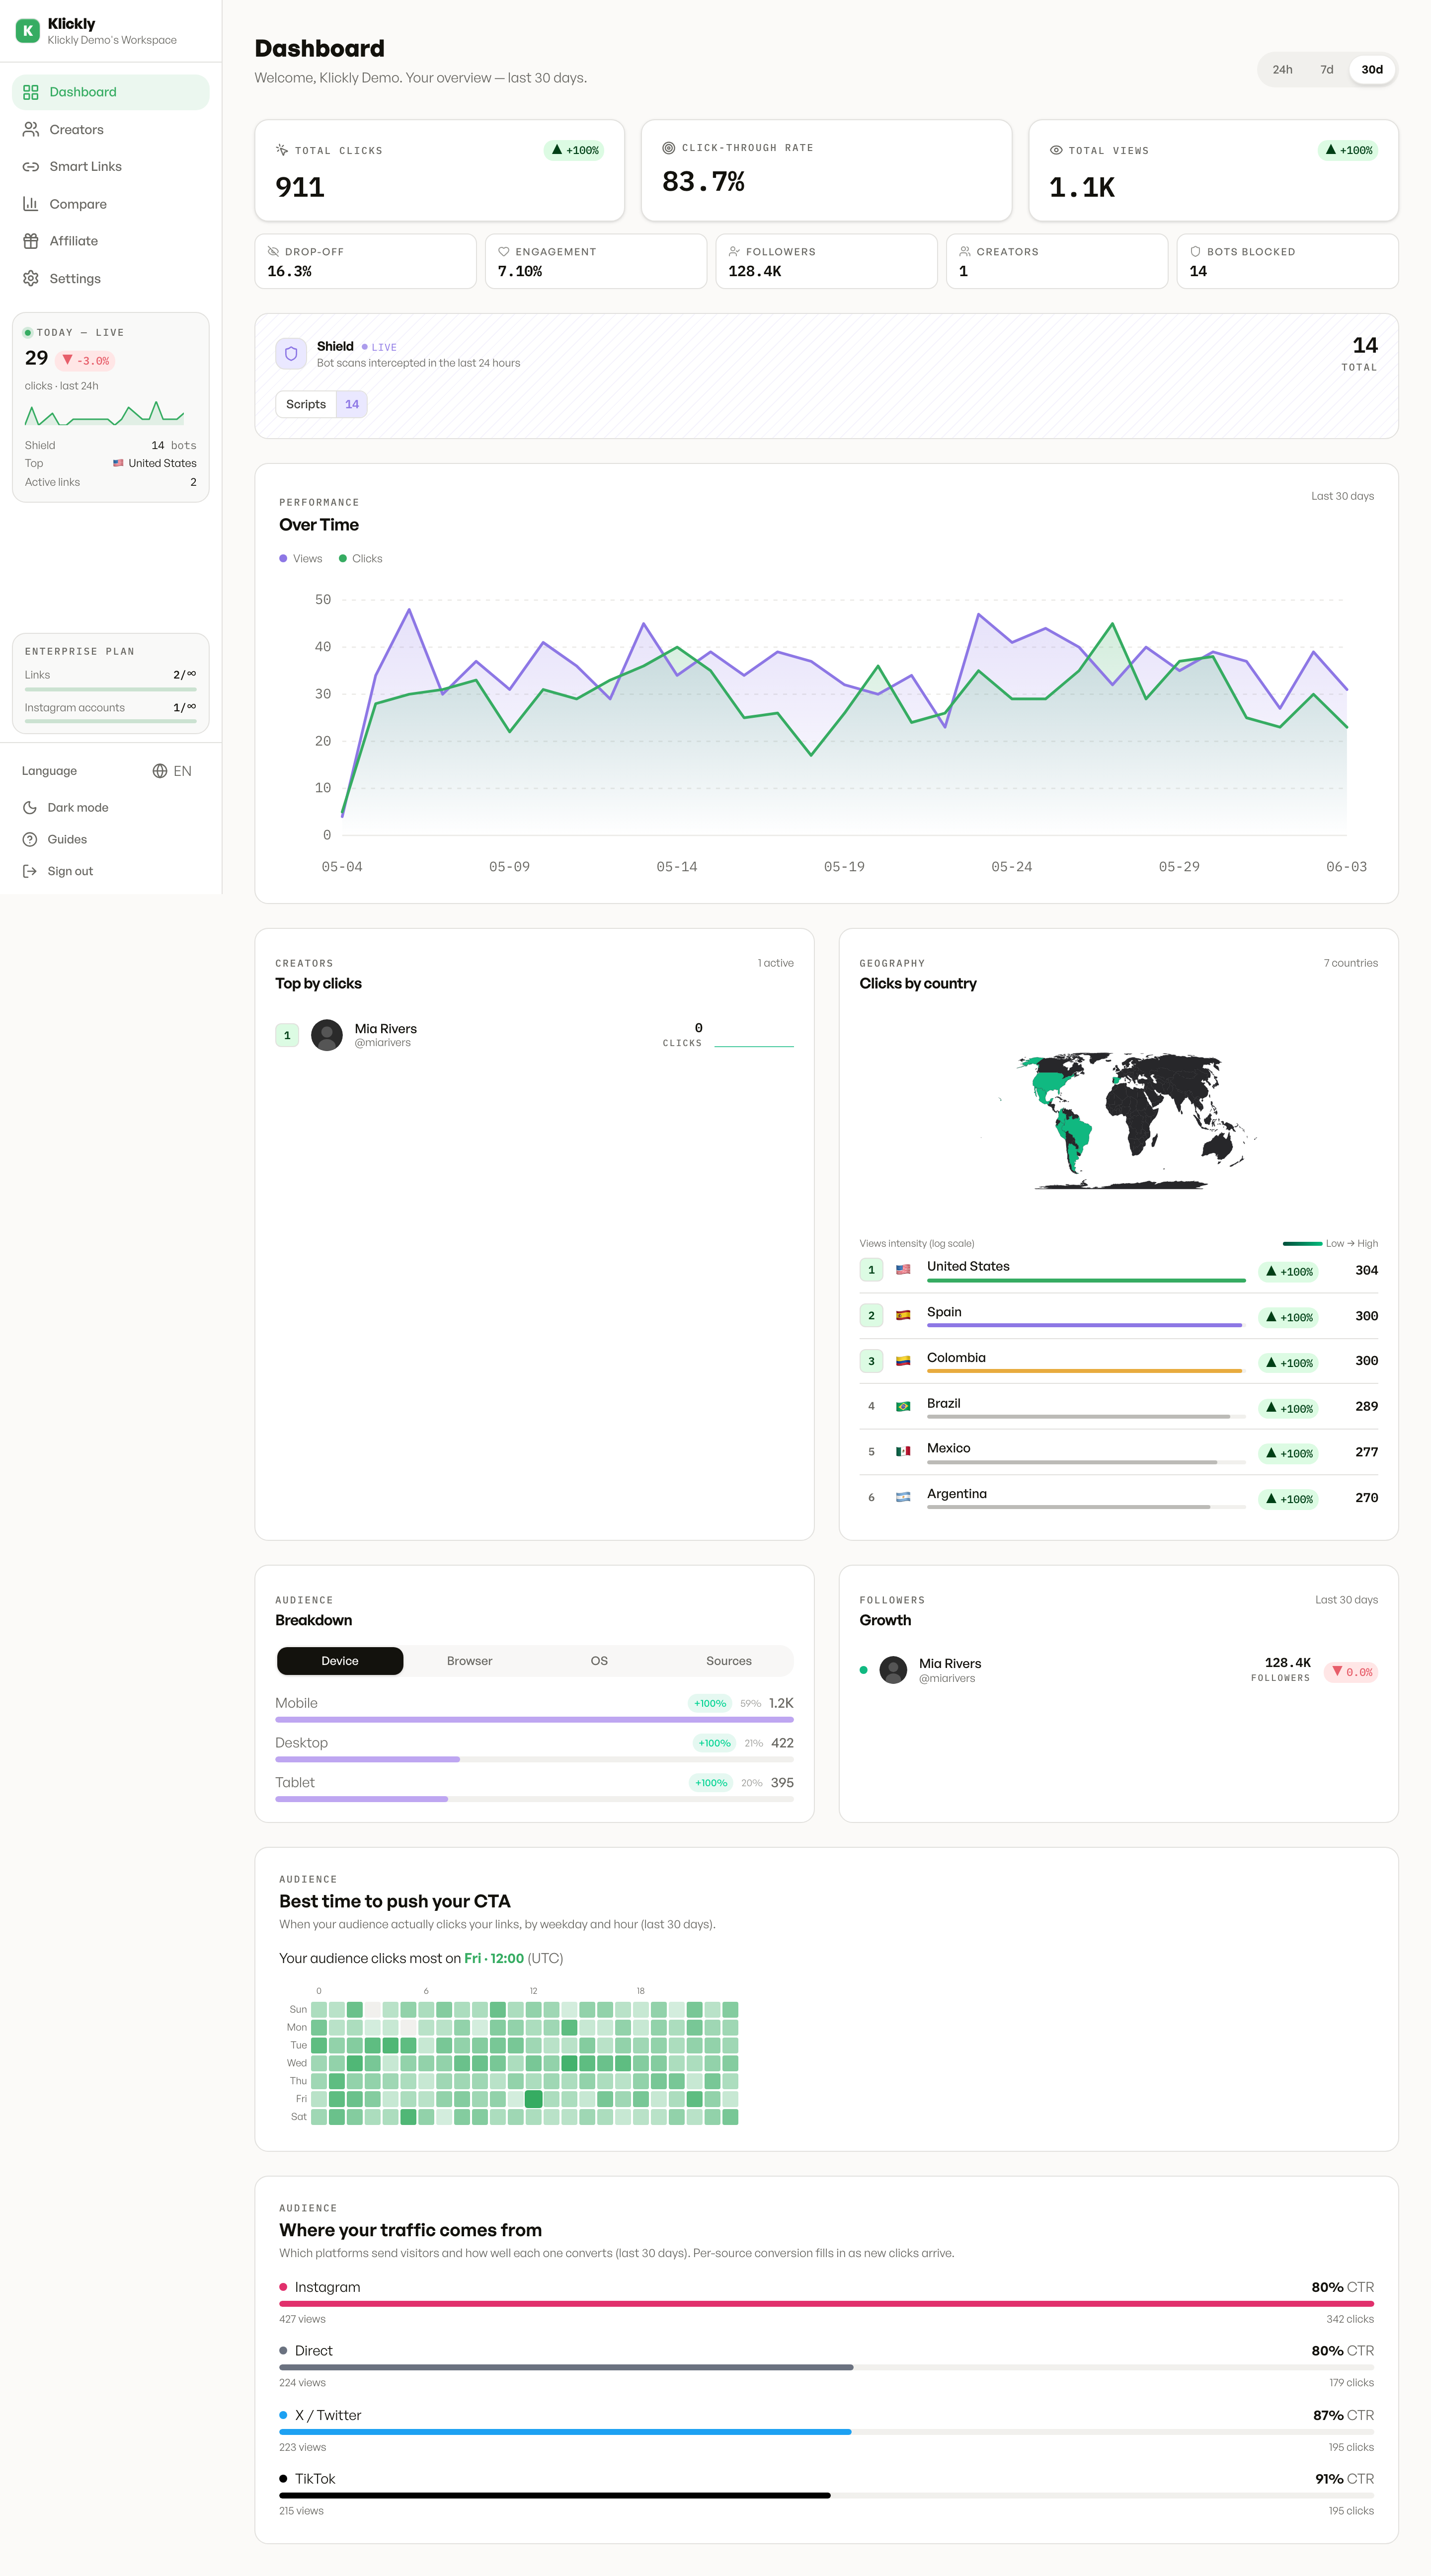This screenshot has height=2576, width=1431.
Task: Click the Instagram red CTR progress bar
Action: pyautogui.click(x=826, y=2304)
